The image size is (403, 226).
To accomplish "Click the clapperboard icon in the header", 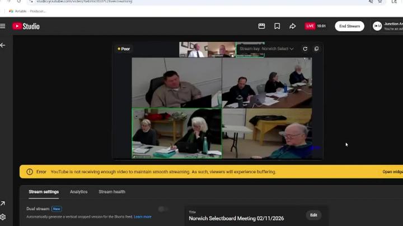I will click(x=261, y=26).
